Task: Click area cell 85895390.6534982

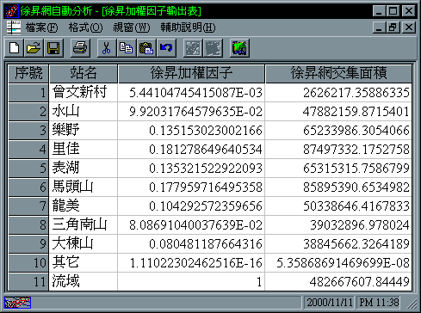Action: click(x=338, y=187)
